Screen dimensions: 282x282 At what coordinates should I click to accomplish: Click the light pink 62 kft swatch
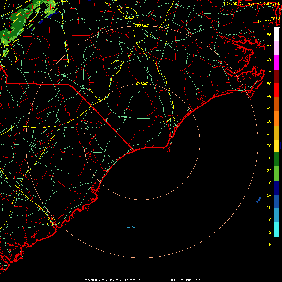(x=277, y=48)
